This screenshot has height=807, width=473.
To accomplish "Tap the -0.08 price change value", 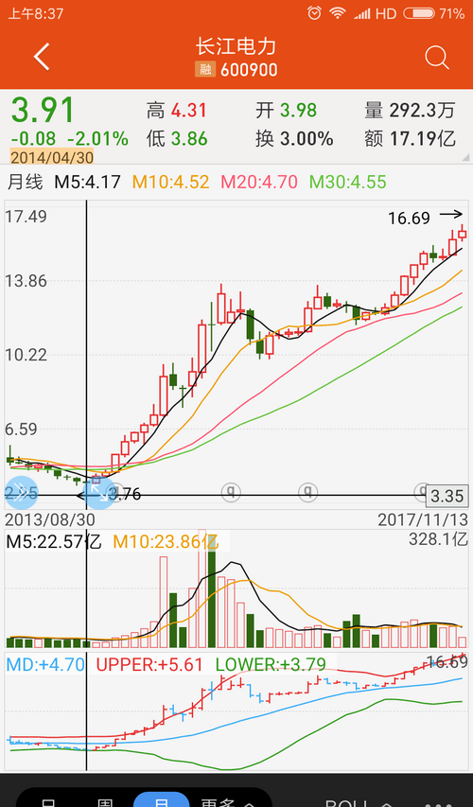I will click(x=33, y=138).
